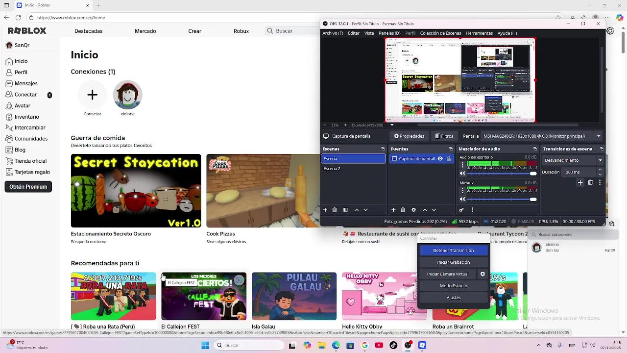Click the Obtén Premium button in Roblox
627x353 pixels.
click(28, 187)
